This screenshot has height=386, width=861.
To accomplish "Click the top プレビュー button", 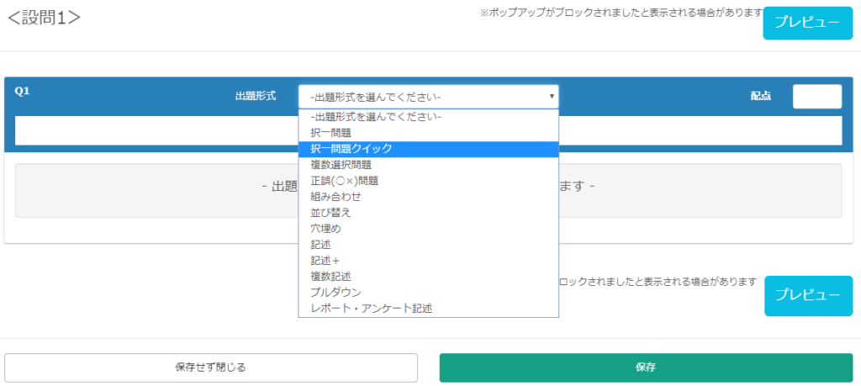I will click(x=807, y=23).
